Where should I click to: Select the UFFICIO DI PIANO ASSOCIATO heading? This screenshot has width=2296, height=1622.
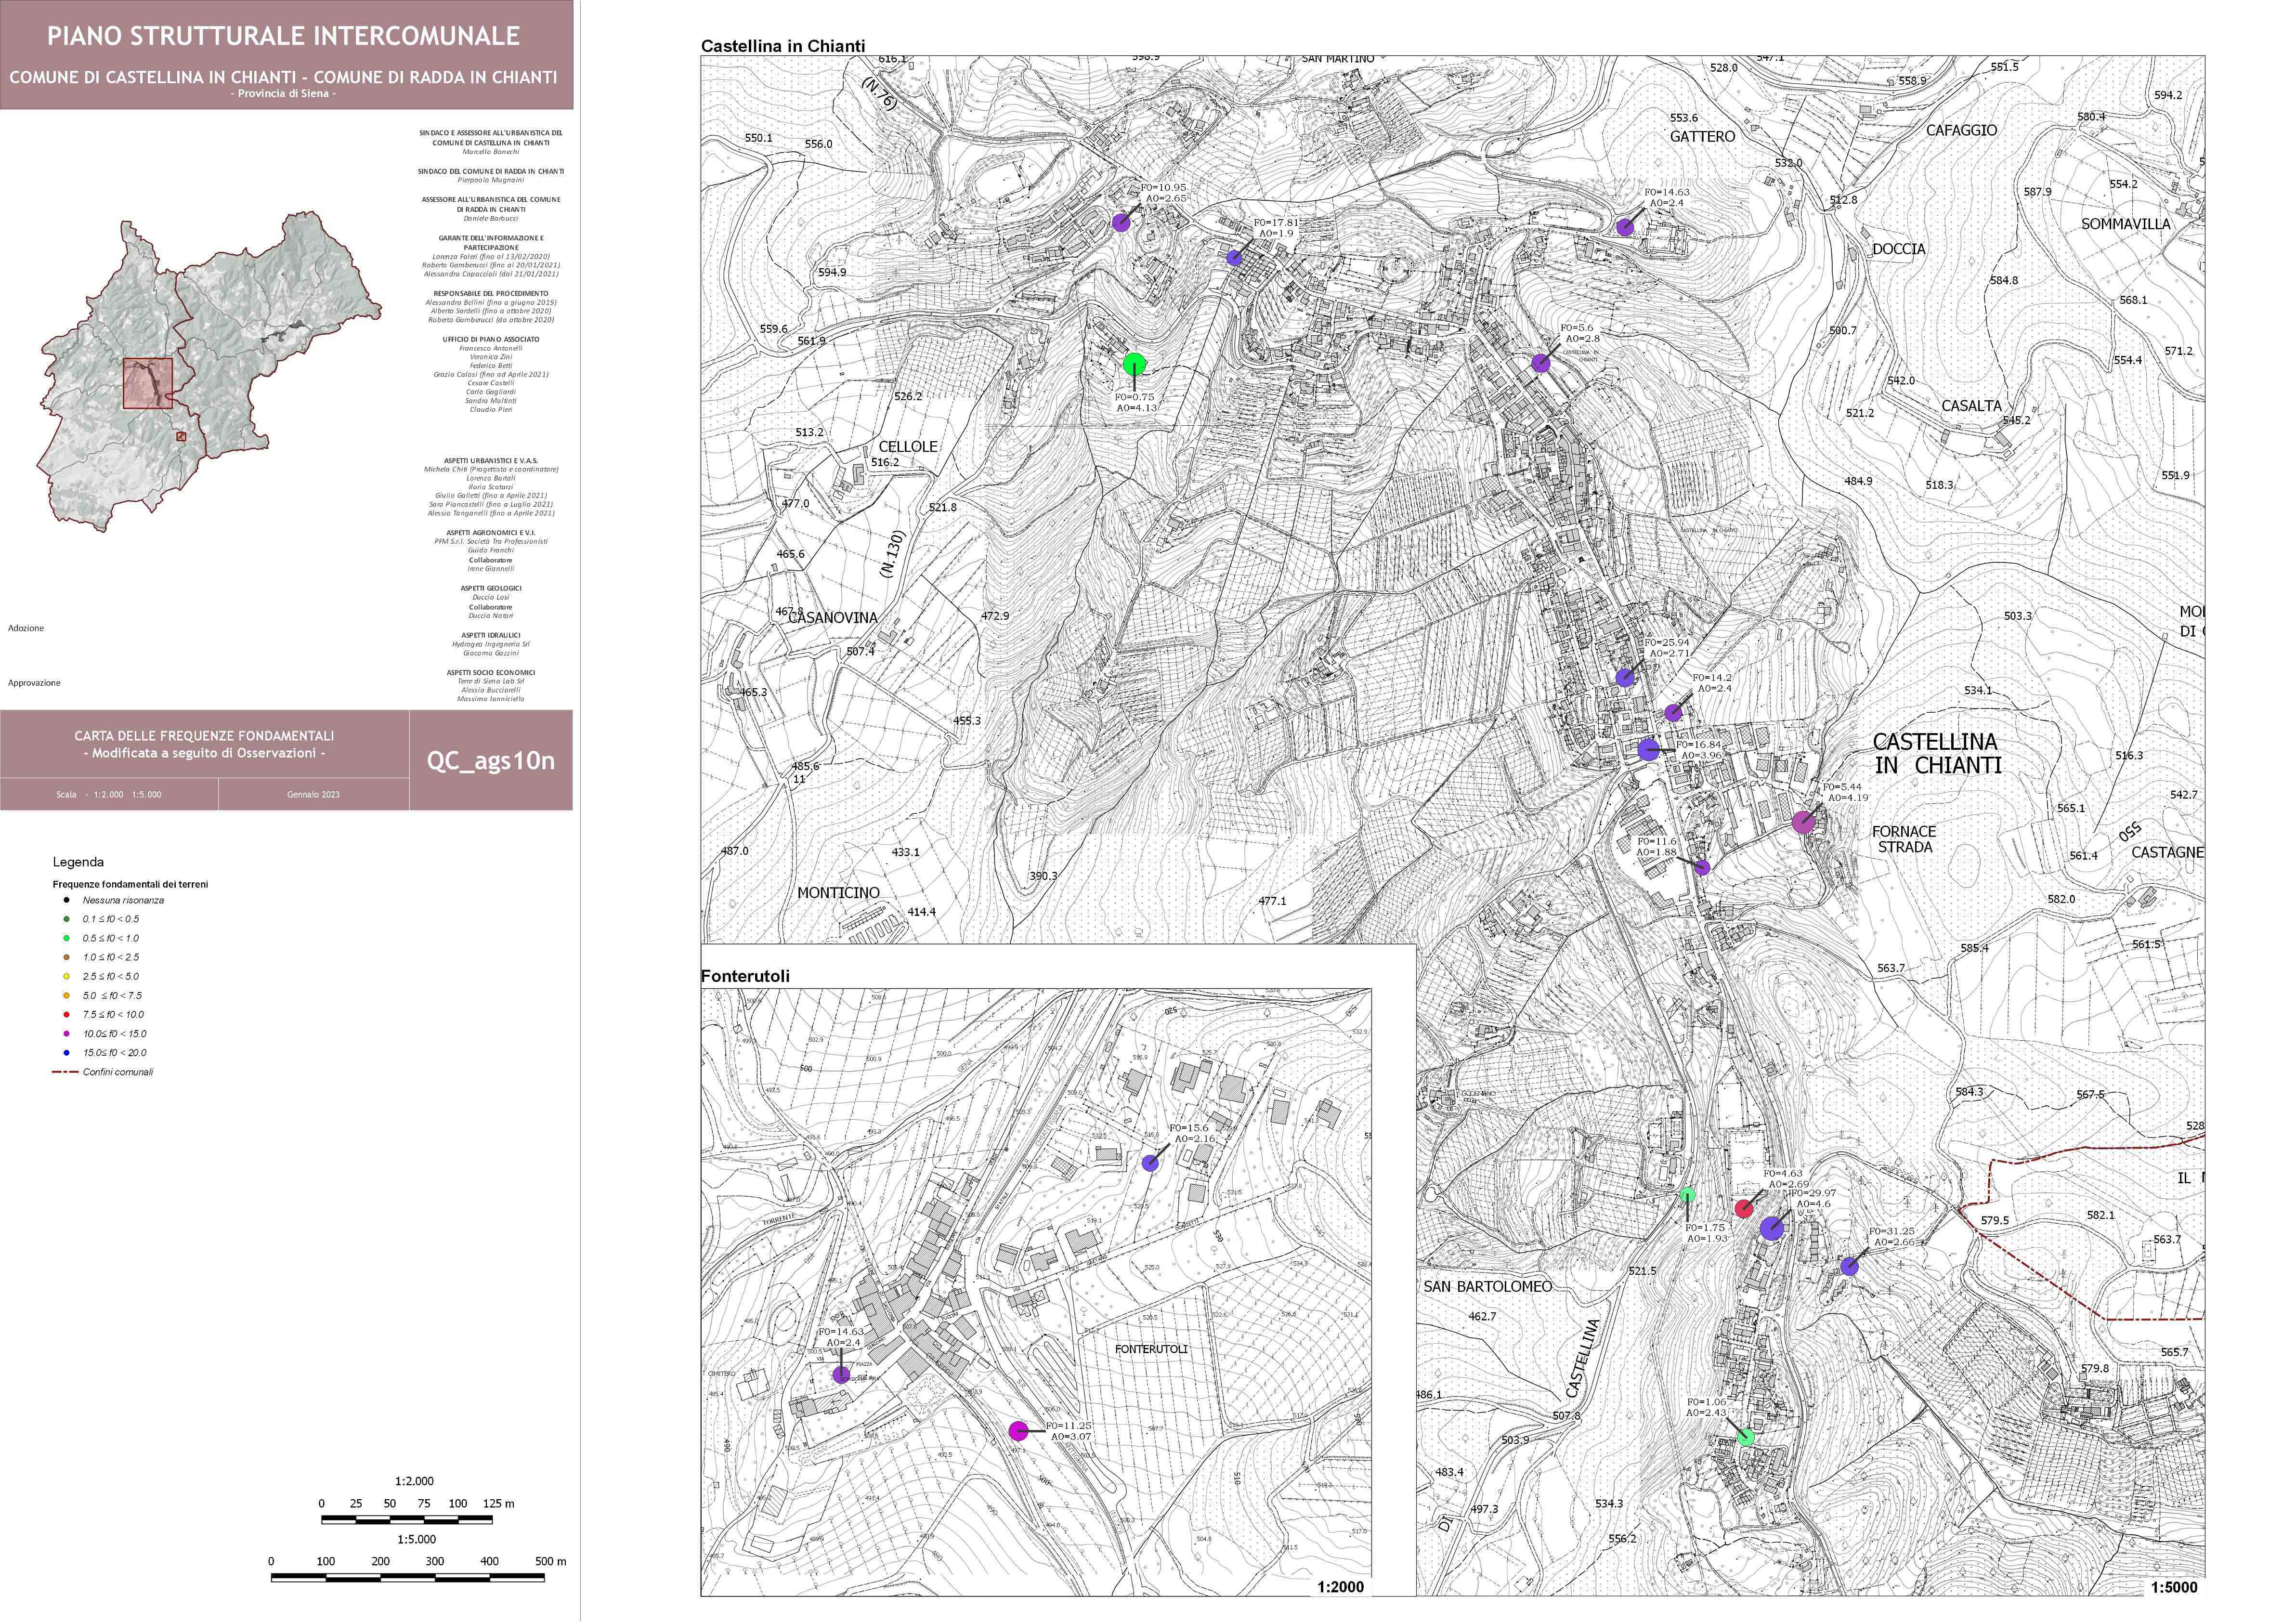[x=491, y=339]
